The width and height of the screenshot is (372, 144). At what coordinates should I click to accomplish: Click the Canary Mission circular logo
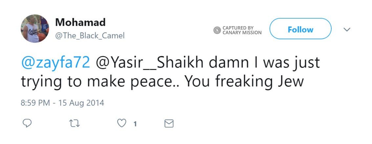pyautogui.click(x=217, y=30)
